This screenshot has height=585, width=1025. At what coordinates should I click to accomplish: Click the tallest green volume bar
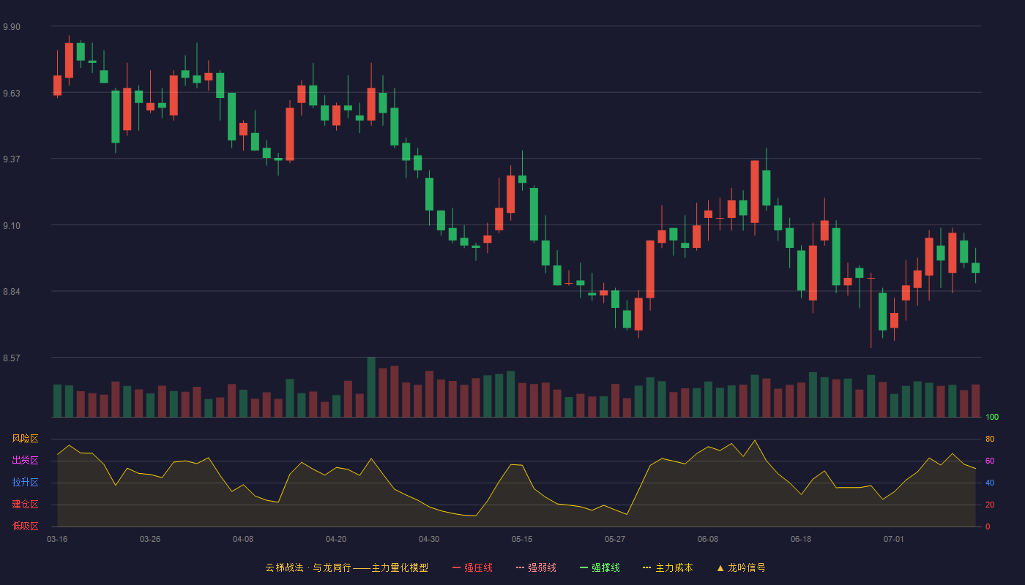[371, 387]
